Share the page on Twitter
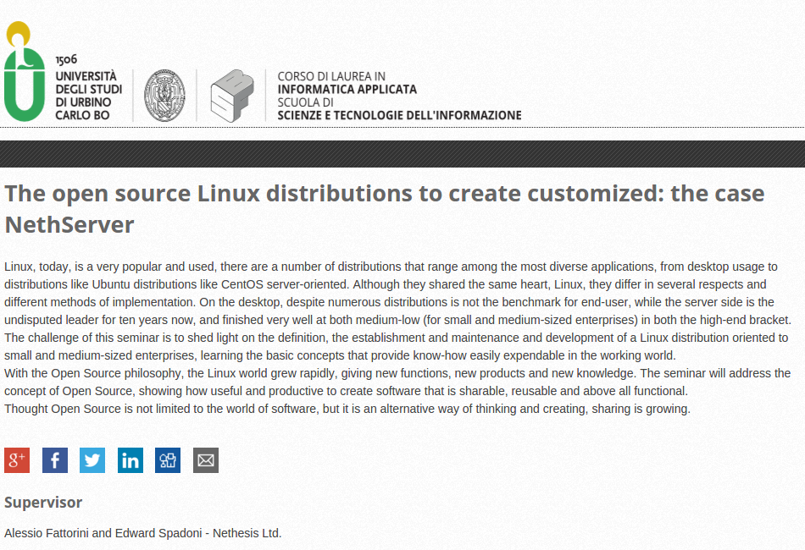This screenshot has width=805, height=550. (92, 459)
